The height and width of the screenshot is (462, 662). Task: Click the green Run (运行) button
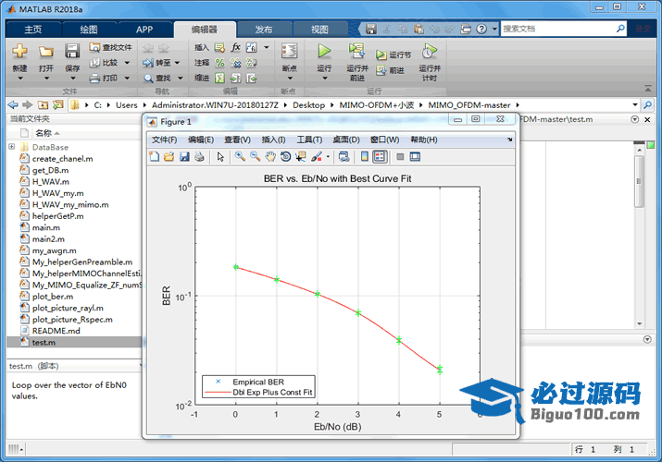tap(324, 53)
